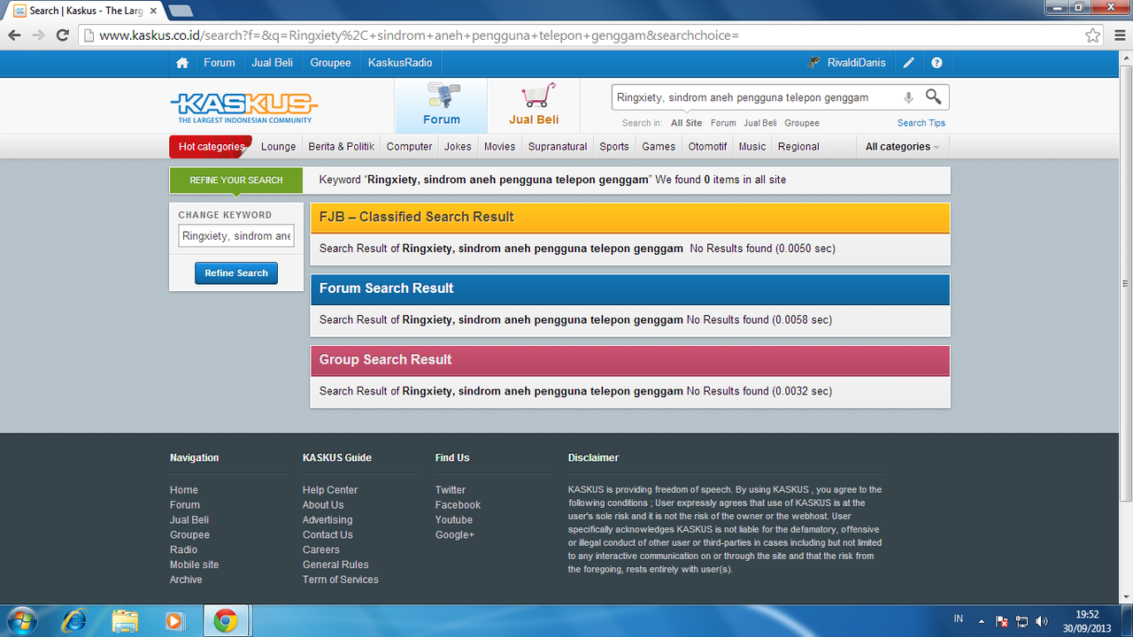Open the Music category

point(752,147)
